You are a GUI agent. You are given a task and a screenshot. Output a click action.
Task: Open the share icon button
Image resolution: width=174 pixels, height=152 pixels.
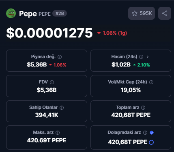pyautogui.click(x=165, y=13)
